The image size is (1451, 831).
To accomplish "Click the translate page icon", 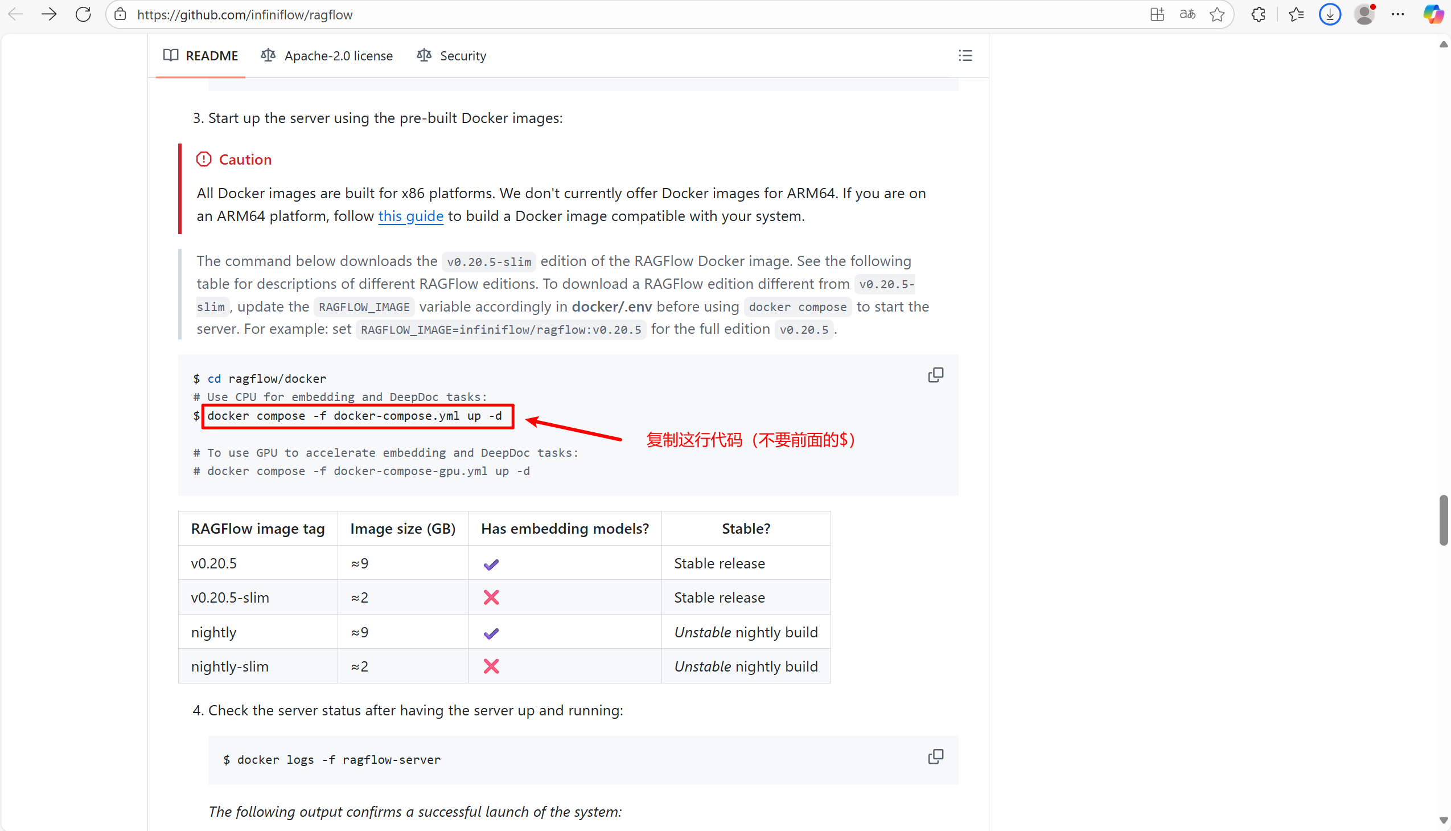I will tap(1187, 14).
